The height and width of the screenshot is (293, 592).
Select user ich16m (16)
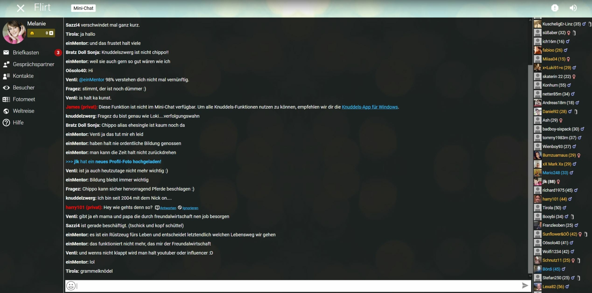tap(553, 41)
